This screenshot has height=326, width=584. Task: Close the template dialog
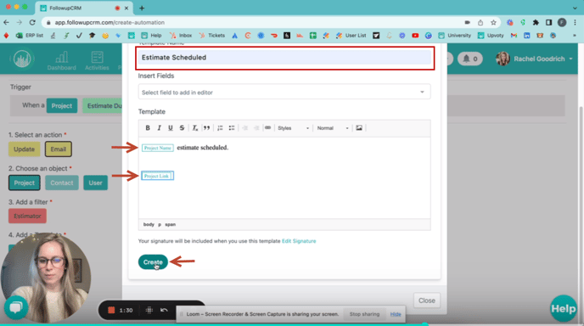[426, 301]
